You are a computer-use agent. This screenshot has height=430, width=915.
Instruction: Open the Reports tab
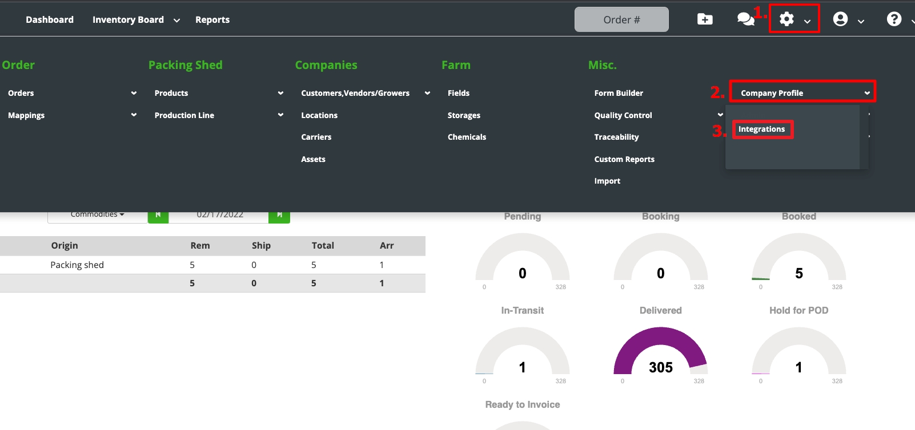(x=212, y=20)
